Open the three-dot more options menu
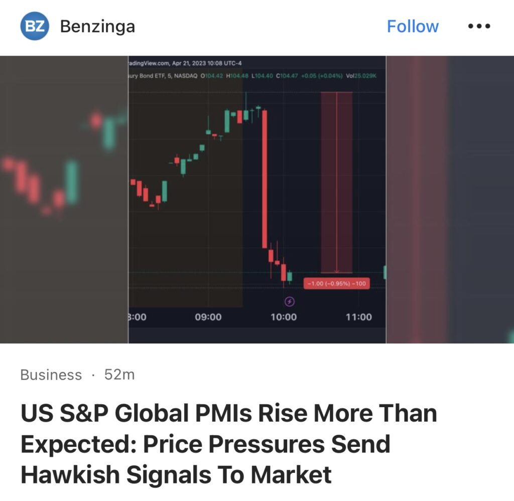The height and width of the screenshot is (501, 514). [479, 26]
